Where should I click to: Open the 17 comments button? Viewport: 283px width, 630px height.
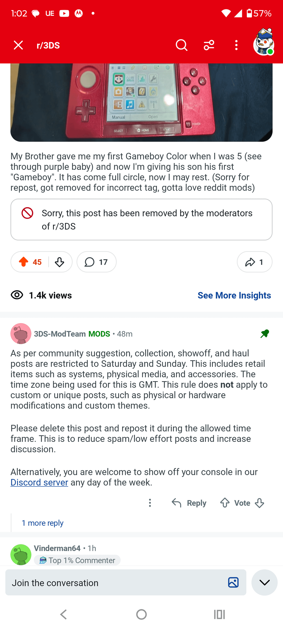[96, 262]
